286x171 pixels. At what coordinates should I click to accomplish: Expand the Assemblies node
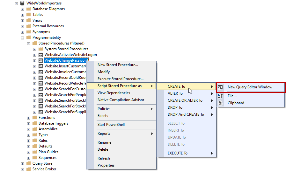tap(28, 129)
